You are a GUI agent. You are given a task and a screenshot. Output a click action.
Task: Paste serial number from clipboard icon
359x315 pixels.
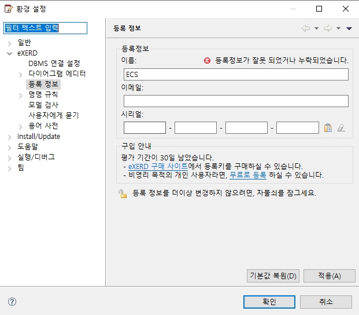[328, 128]
